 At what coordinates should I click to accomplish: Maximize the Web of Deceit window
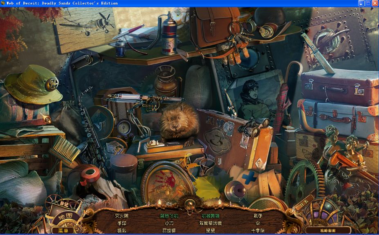[x=368, y=3]
